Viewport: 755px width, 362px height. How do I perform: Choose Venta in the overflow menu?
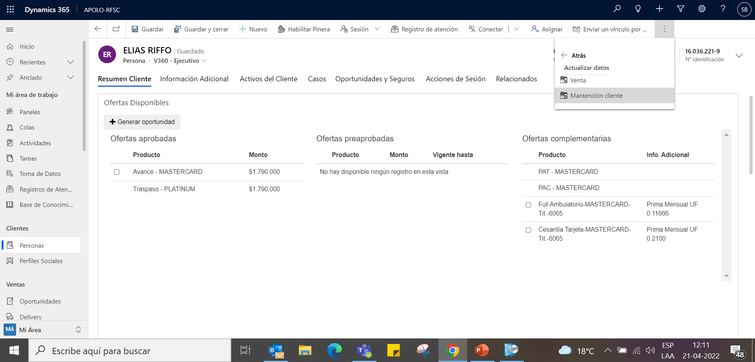click(x=615, y=80)
